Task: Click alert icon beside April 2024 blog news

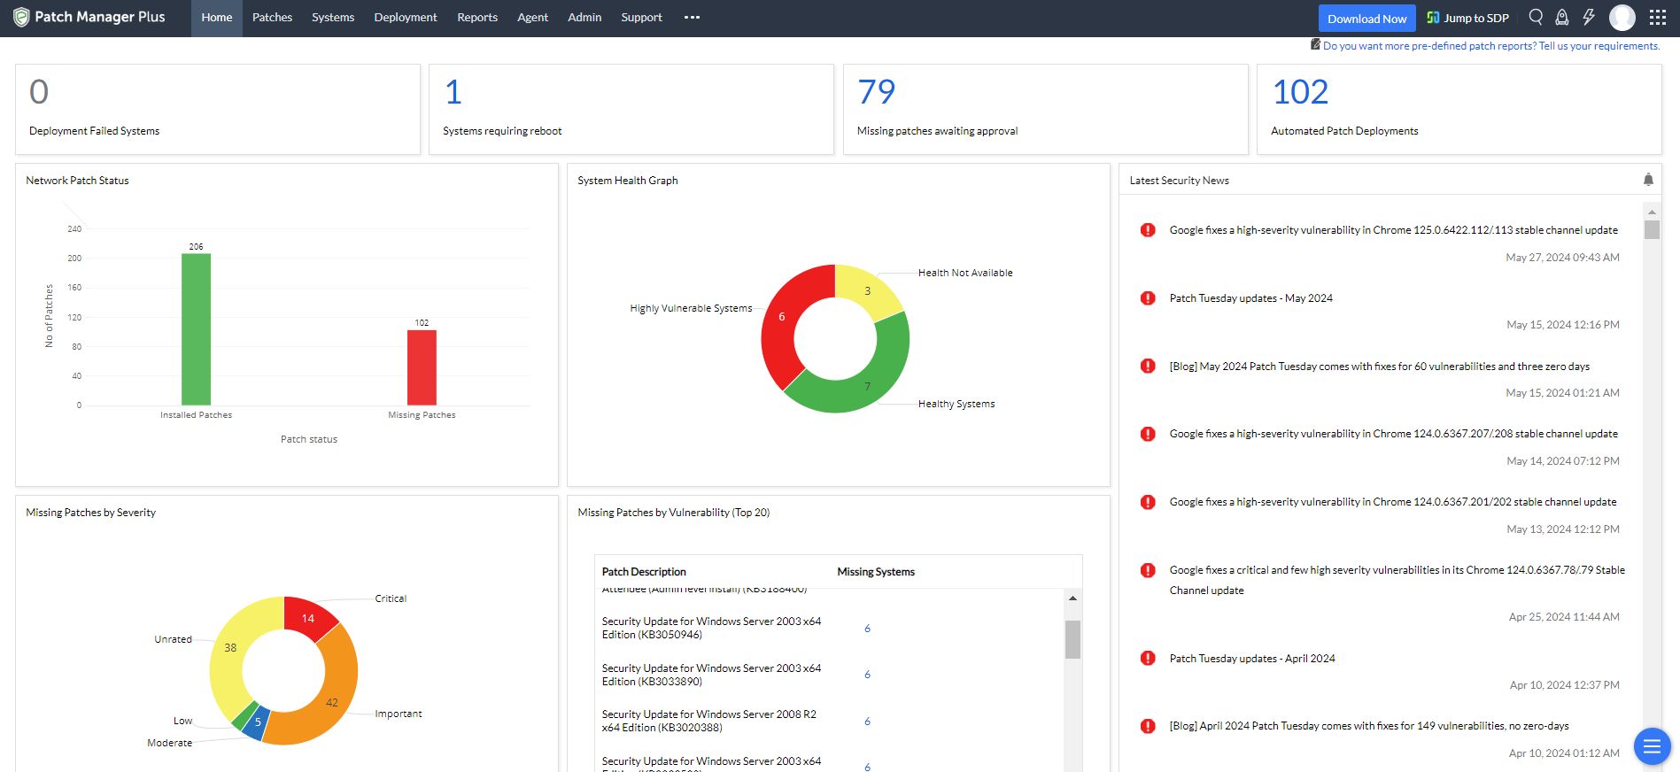Action: click(x=1148, y=726)
